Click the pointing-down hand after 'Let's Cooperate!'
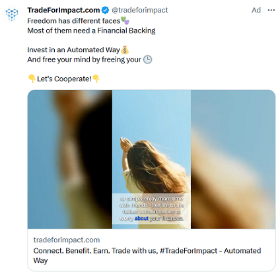 (x=96, y=79)
